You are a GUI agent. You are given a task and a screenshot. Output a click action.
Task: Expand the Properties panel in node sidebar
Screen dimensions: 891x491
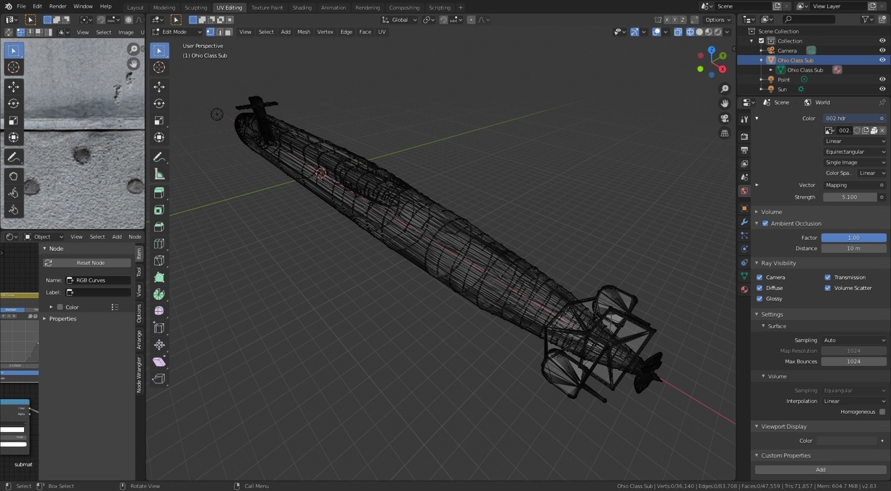[62, 318]
